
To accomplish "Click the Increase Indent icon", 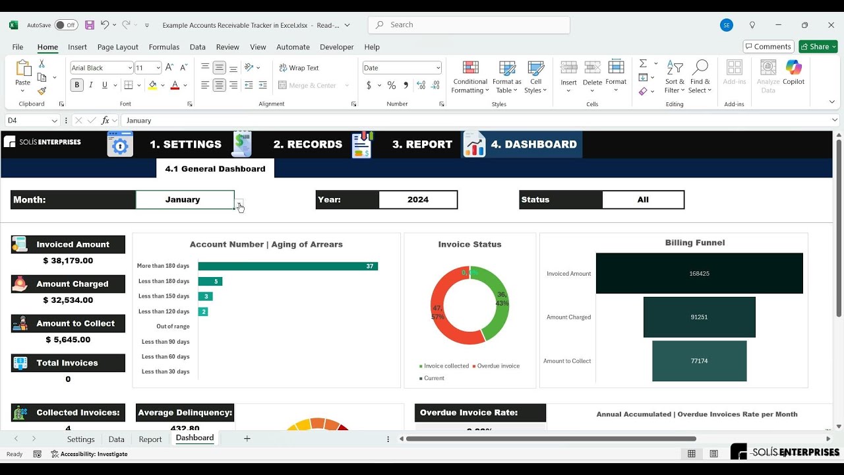I will click(x=262, y=85).
